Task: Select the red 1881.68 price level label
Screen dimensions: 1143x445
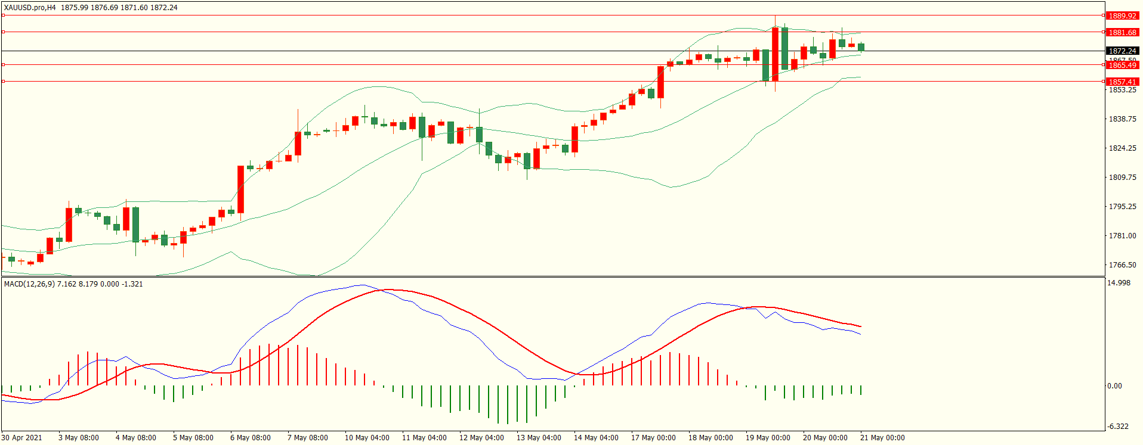Action: coord(1122,33)
